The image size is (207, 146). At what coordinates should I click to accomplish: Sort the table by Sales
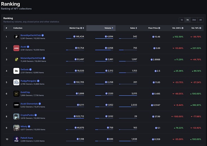132,28
